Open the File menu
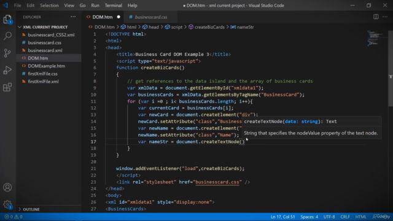The height and width of the screenshot is (221, 393). [18, 6]
